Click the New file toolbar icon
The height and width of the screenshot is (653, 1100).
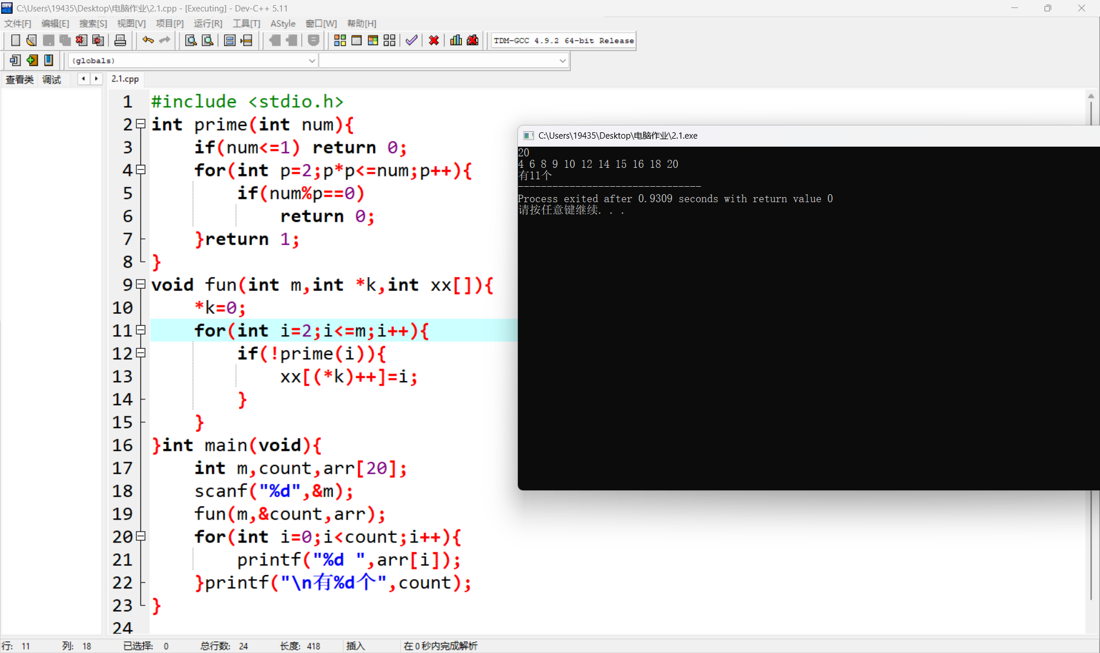click(15, 40)
